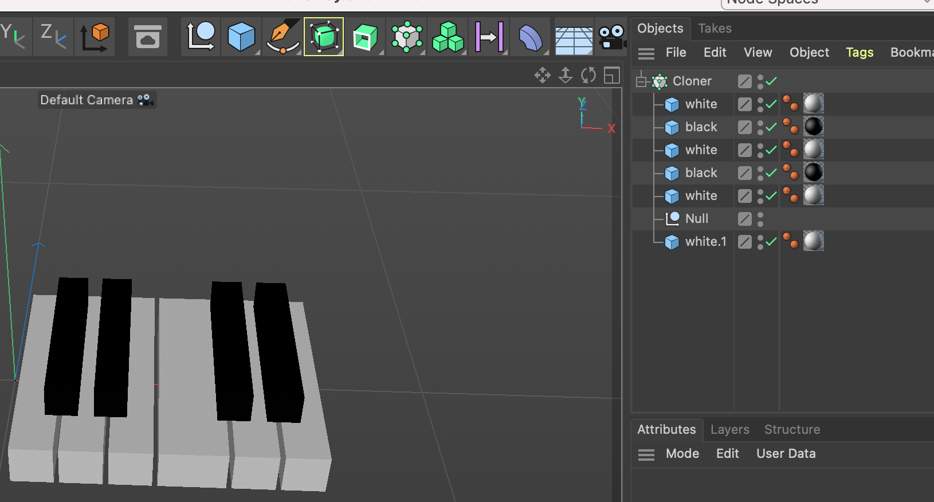Viewport: 934px width, 502px height.
Task: Click the purple Linear Field icon
Action: pyautogui.click(x=489, y=36)
